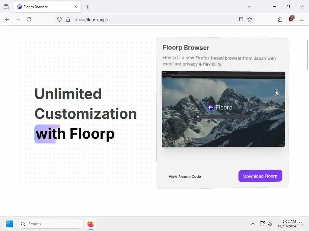Click the Floorp description paragraph text

tap(219, 61)
